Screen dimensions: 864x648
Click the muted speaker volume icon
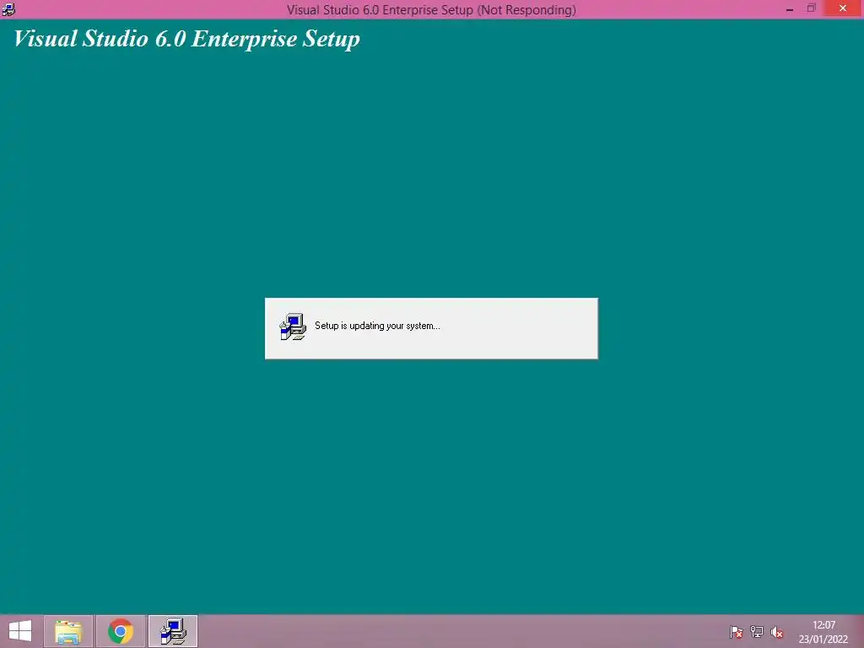point(777,632)
